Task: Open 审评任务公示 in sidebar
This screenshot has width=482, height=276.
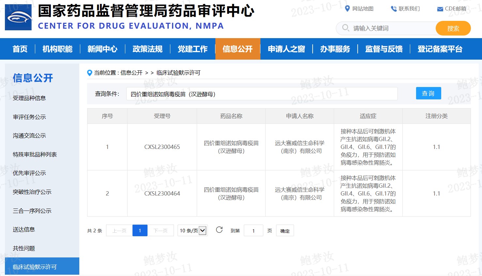Action: [x=29, y=117]
